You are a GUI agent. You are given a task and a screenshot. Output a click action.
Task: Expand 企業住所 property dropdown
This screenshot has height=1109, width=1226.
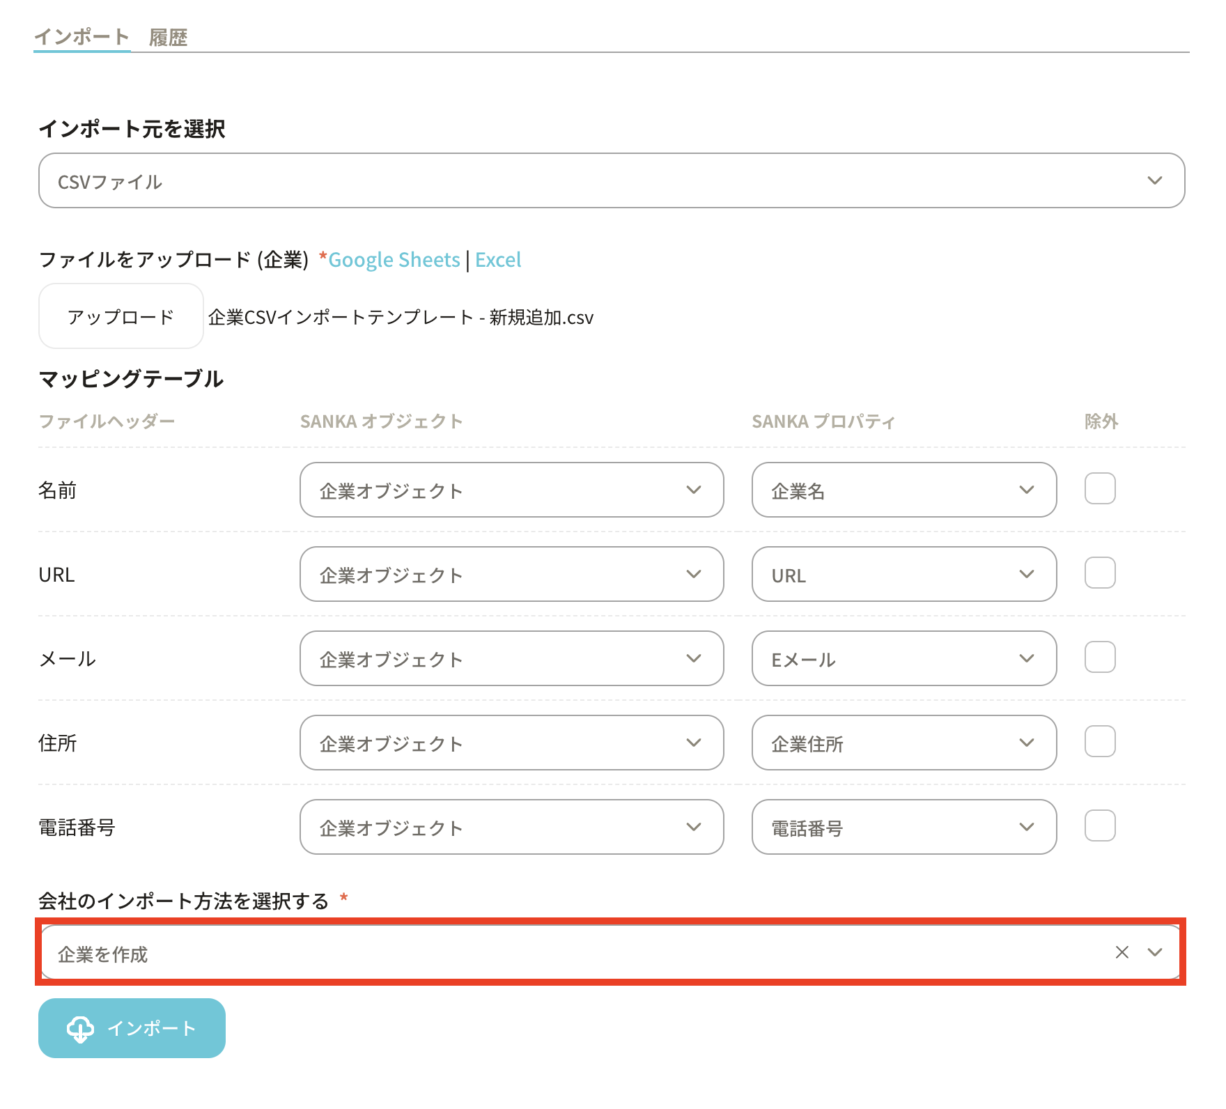pyautogui.click(x=903, y=743)
